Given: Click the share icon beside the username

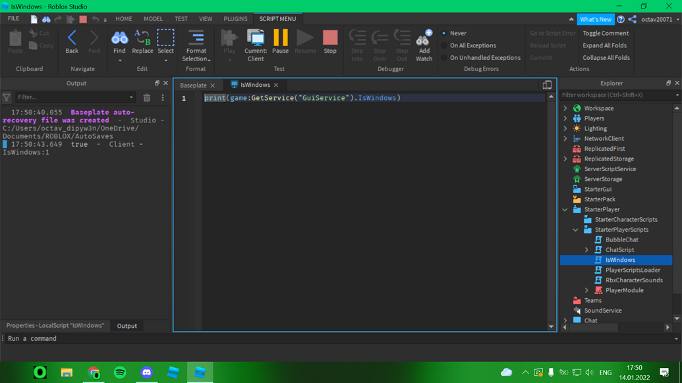Looking at the screenshot, I should 633,19.
